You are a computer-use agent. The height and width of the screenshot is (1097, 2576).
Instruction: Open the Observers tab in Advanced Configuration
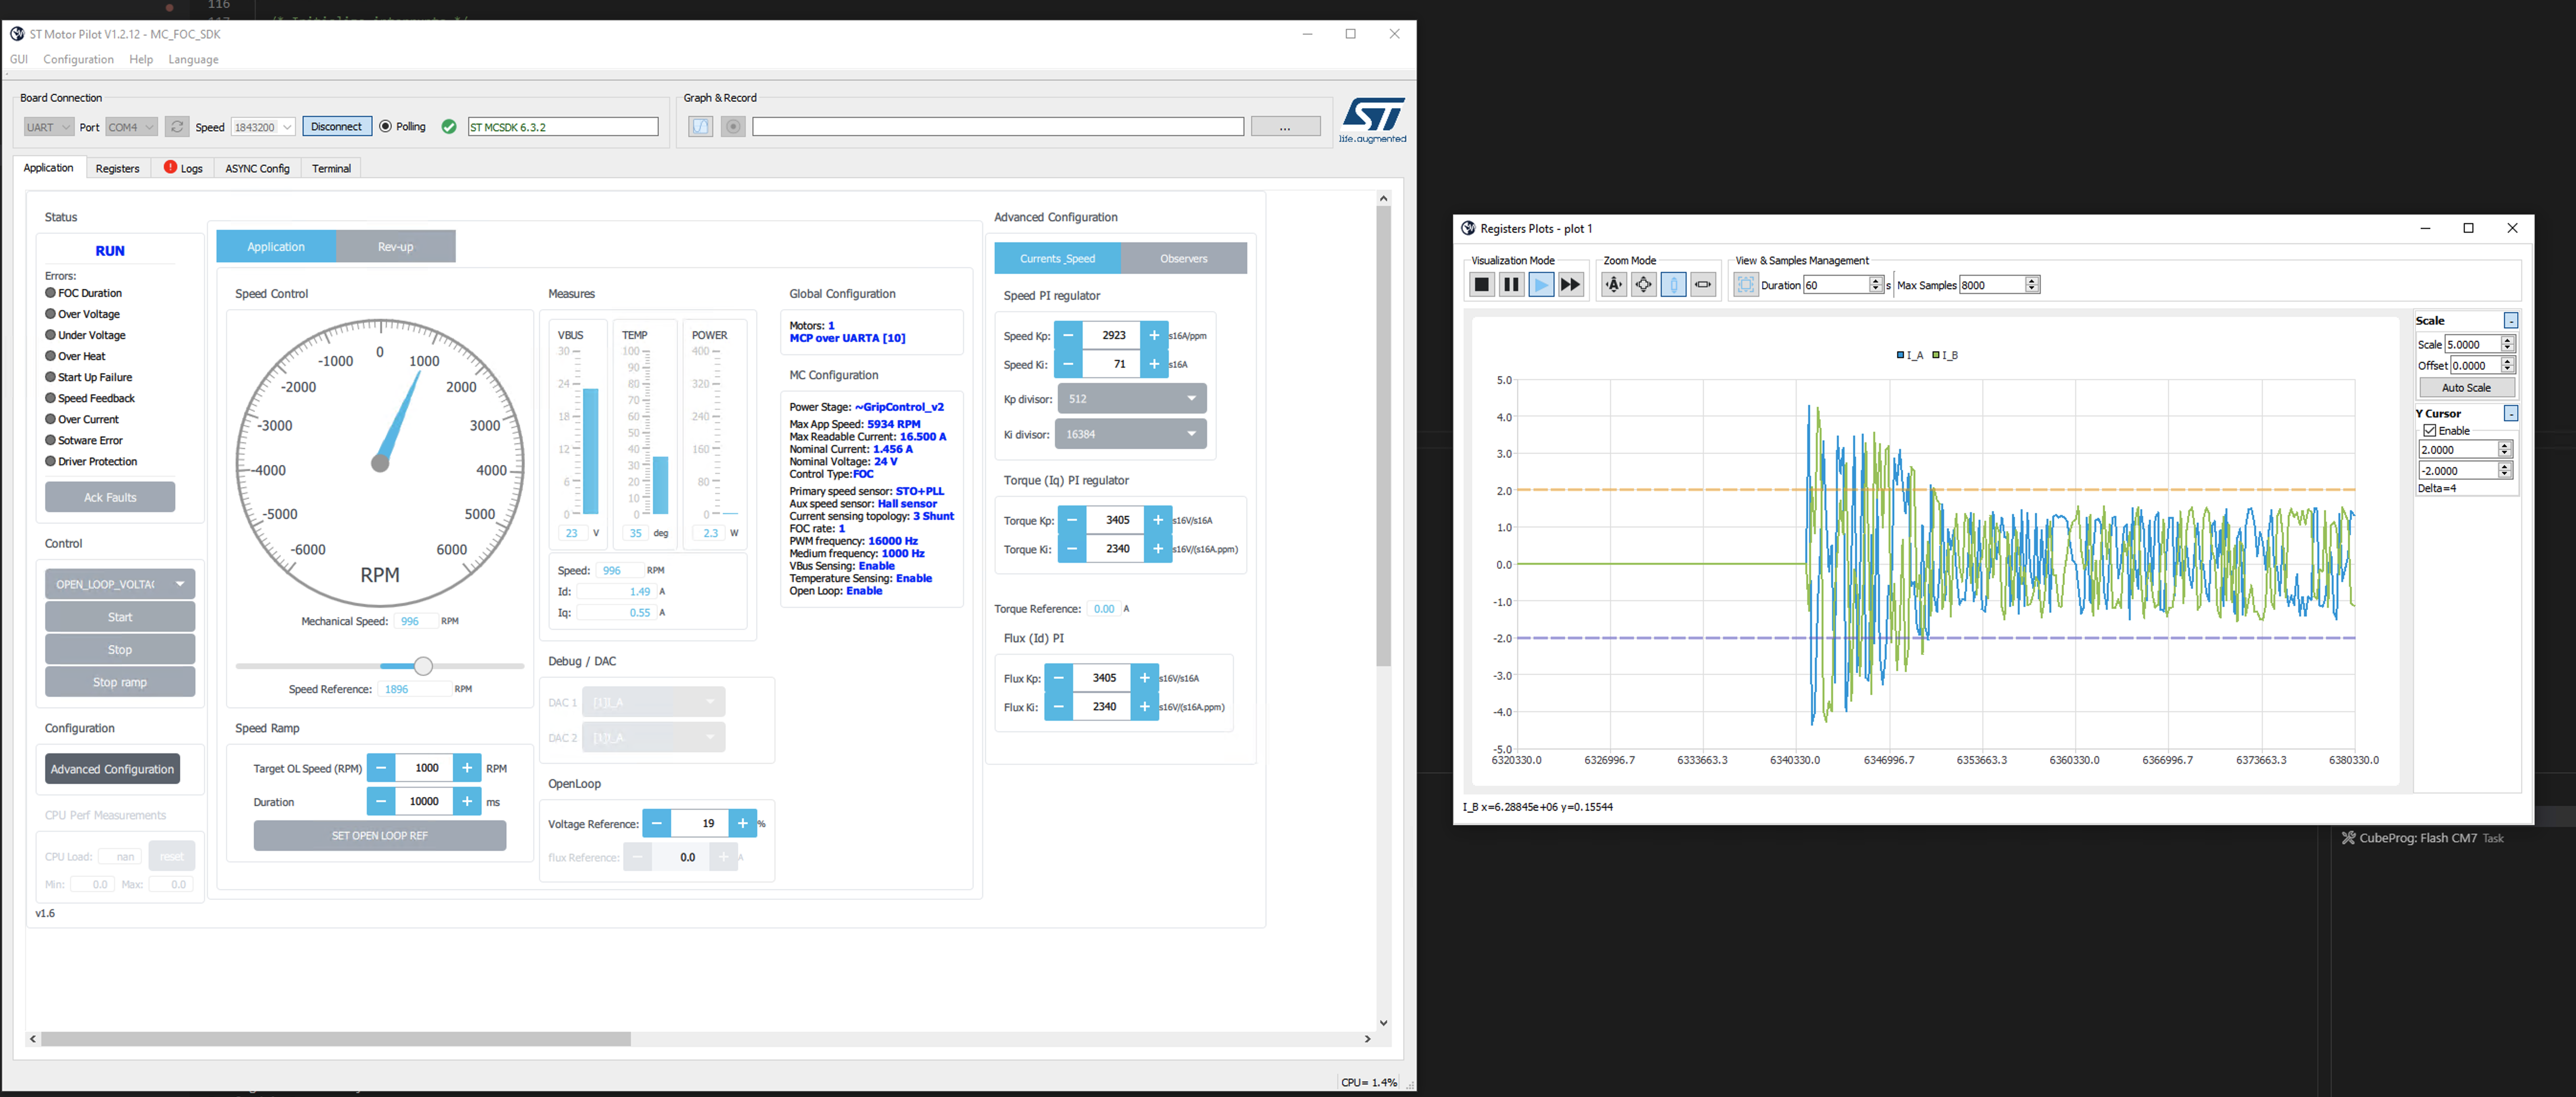pos(1184,258)
